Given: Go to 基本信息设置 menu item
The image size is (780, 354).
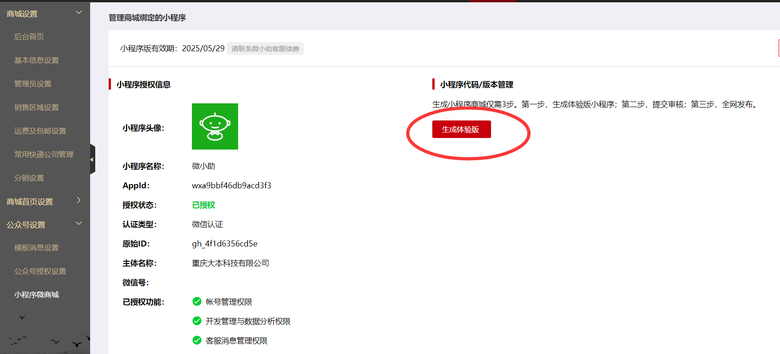Looking at the screenshot, I should 37,60.
